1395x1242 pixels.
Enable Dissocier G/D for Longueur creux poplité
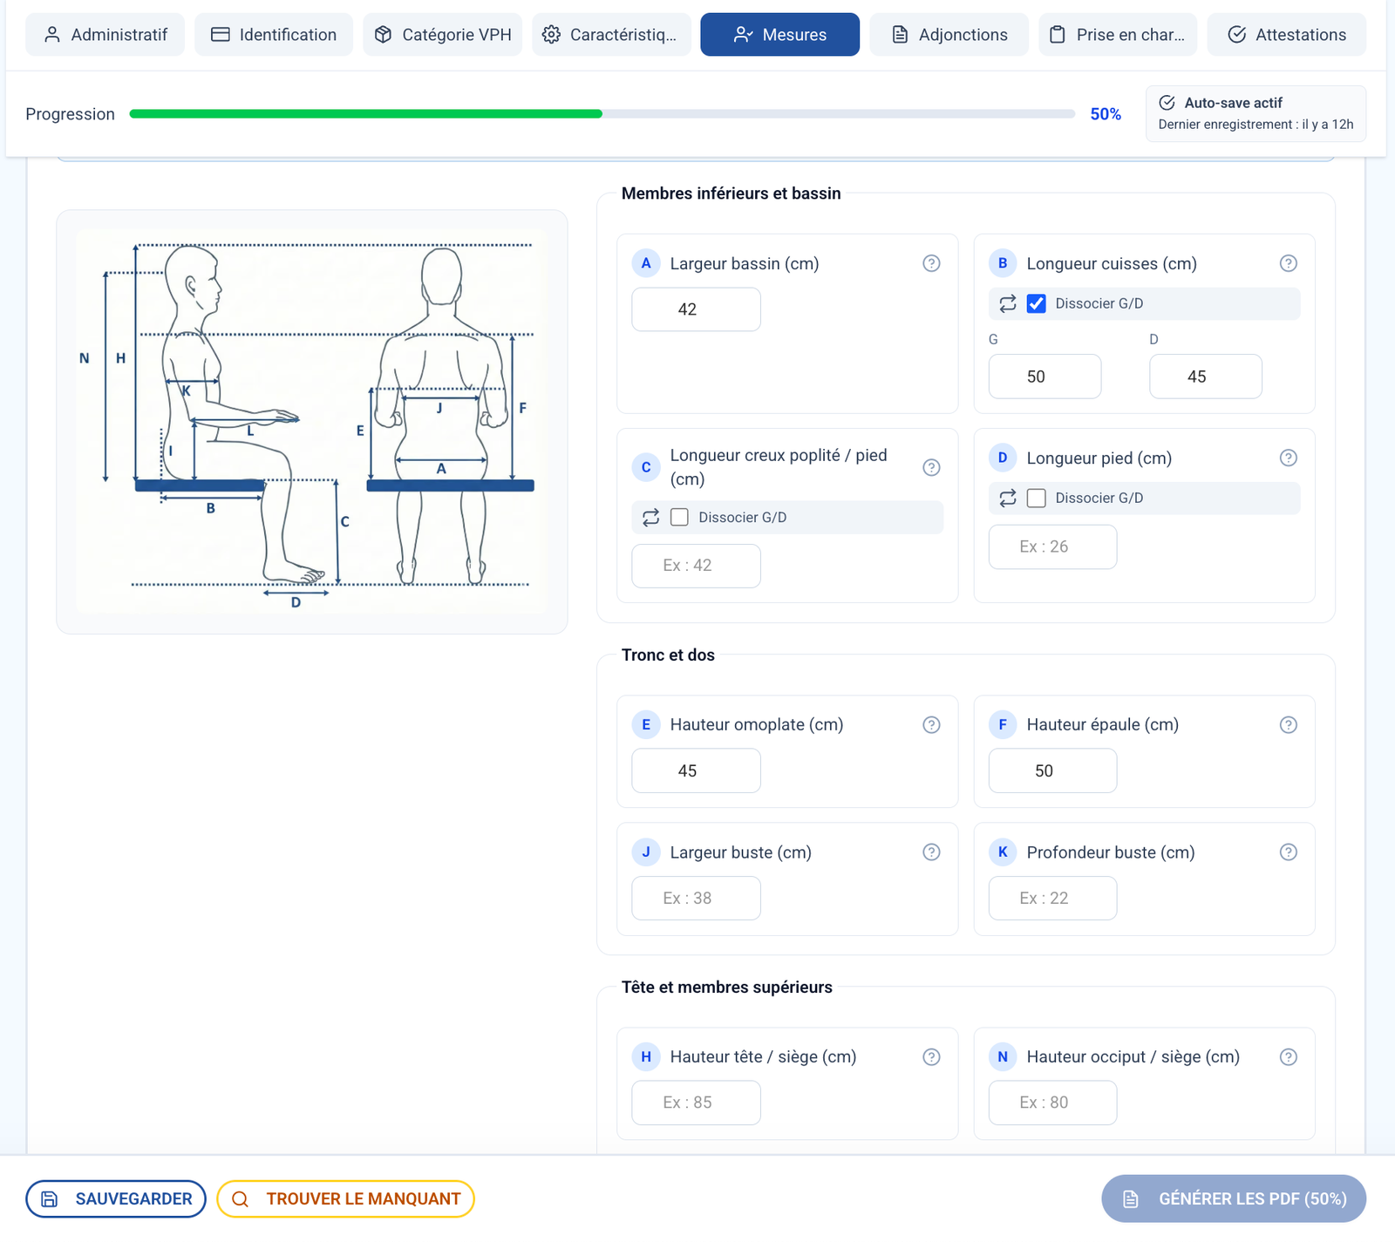coord(679,517)
